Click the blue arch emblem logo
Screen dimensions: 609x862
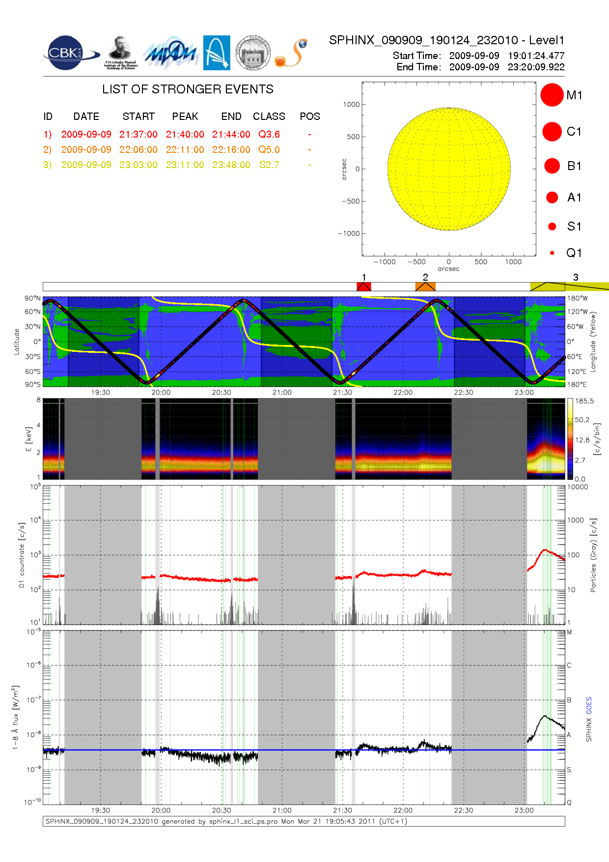coord(217,53)
